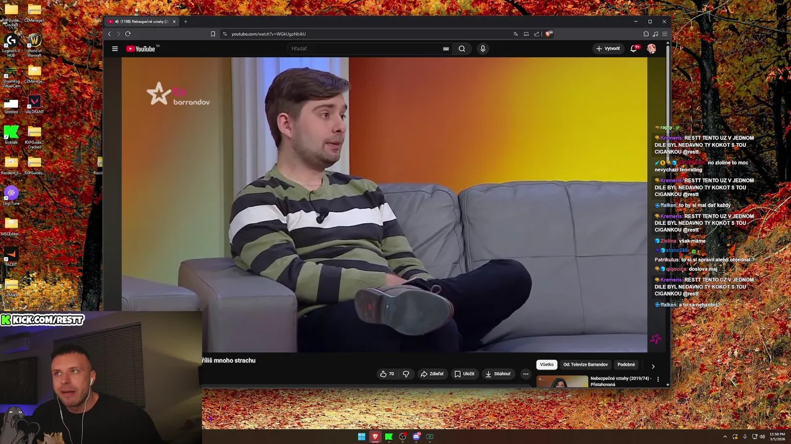Show hidden system tray icons
Image resolution: width=791 pixels, height=444 pixels.
[725, 437]
